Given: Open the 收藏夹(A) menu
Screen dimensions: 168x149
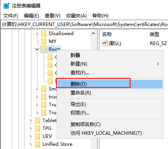Looking at the screenshot, I should (x=76, y=16).
